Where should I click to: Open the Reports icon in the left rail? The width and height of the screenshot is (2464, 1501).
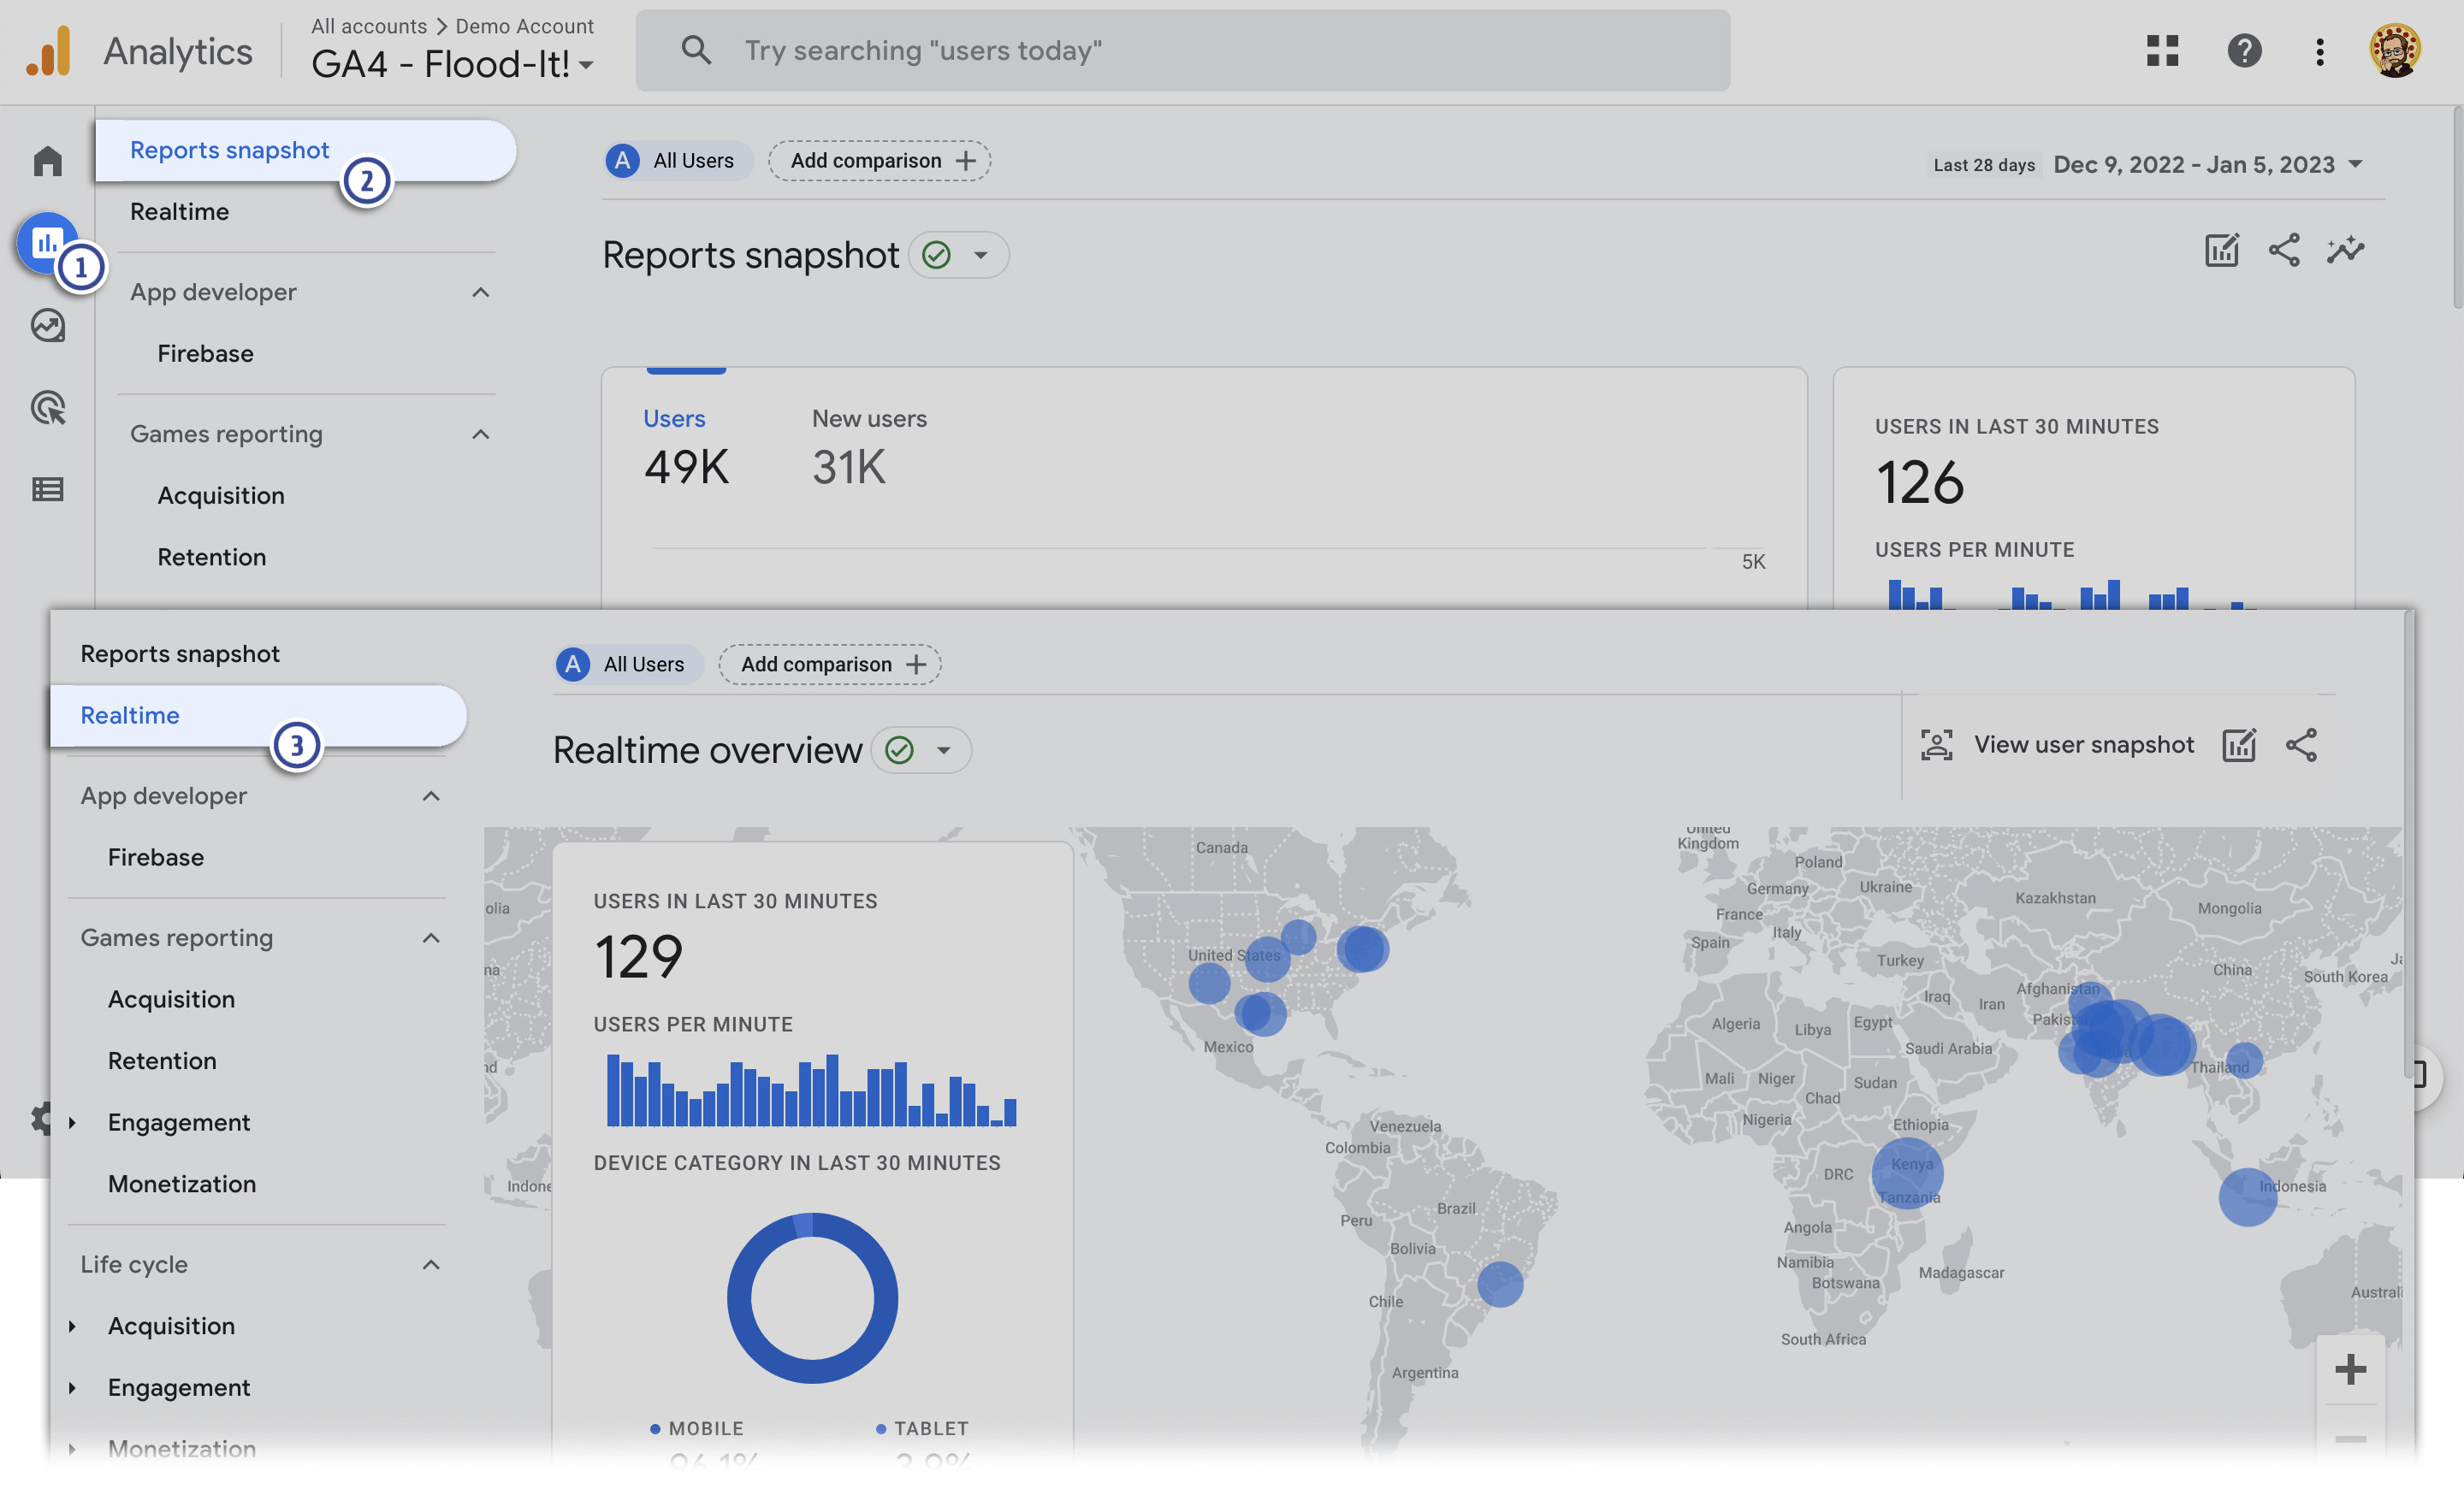[46, 242]
